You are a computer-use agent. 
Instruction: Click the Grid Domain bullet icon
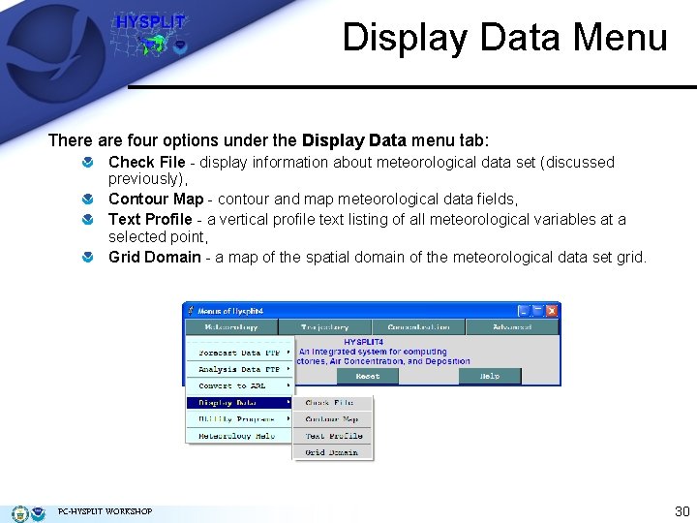88,257
